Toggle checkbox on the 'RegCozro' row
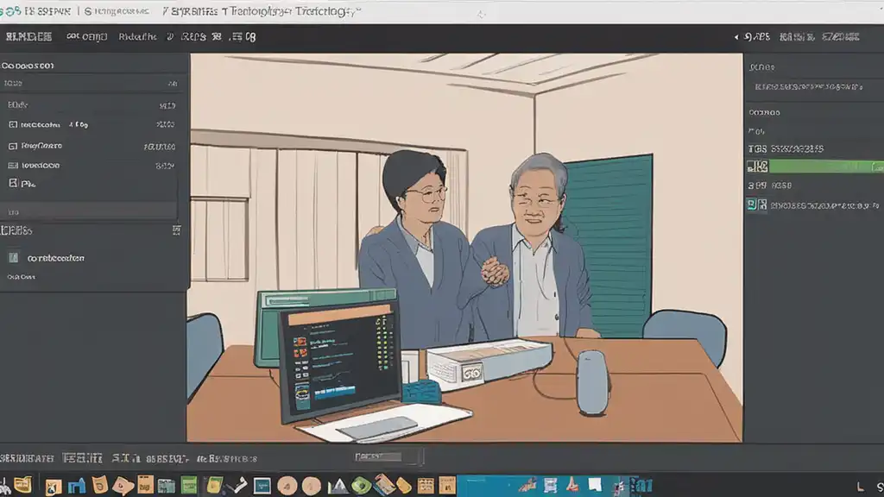The image size is (884, 497). (x=13, y=146)
